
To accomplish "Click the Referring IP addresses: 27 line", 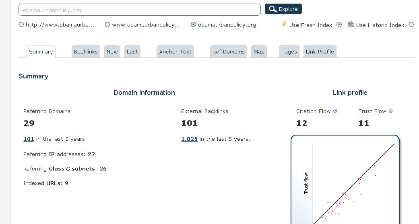I will point(59,154).
